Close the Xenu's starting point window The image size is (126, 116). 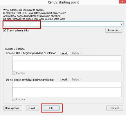click(x=123, y=1)
